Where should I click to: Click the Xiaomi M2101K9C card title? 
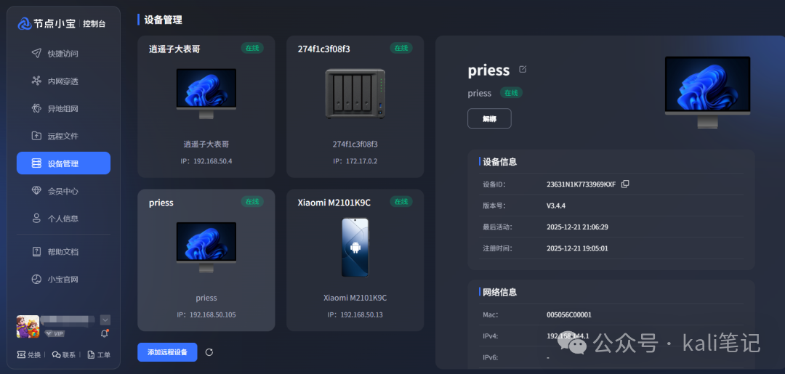[334, 203]
